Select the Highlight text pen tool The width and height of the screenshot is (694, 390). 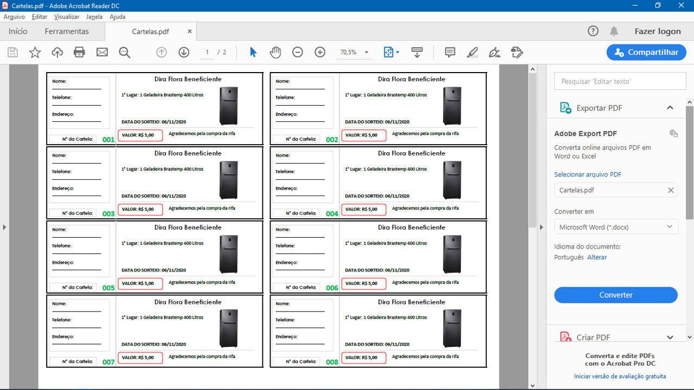tap(472, 52)
